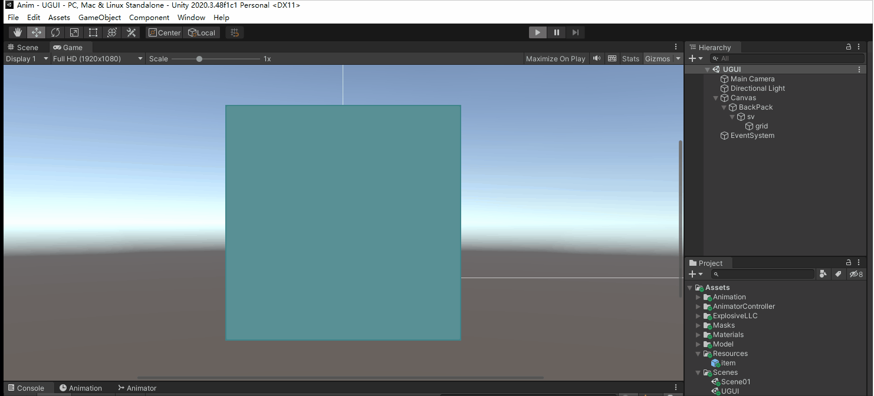
Task: Collapse the sv object
Action: point(732,117)
